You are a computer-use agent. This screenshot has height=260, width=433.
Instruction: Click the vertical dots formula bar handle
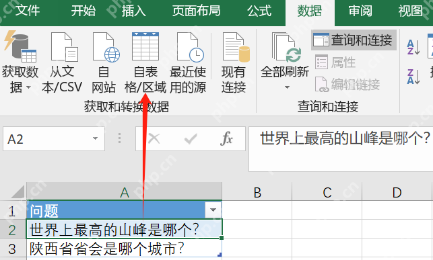coord(120,138)
